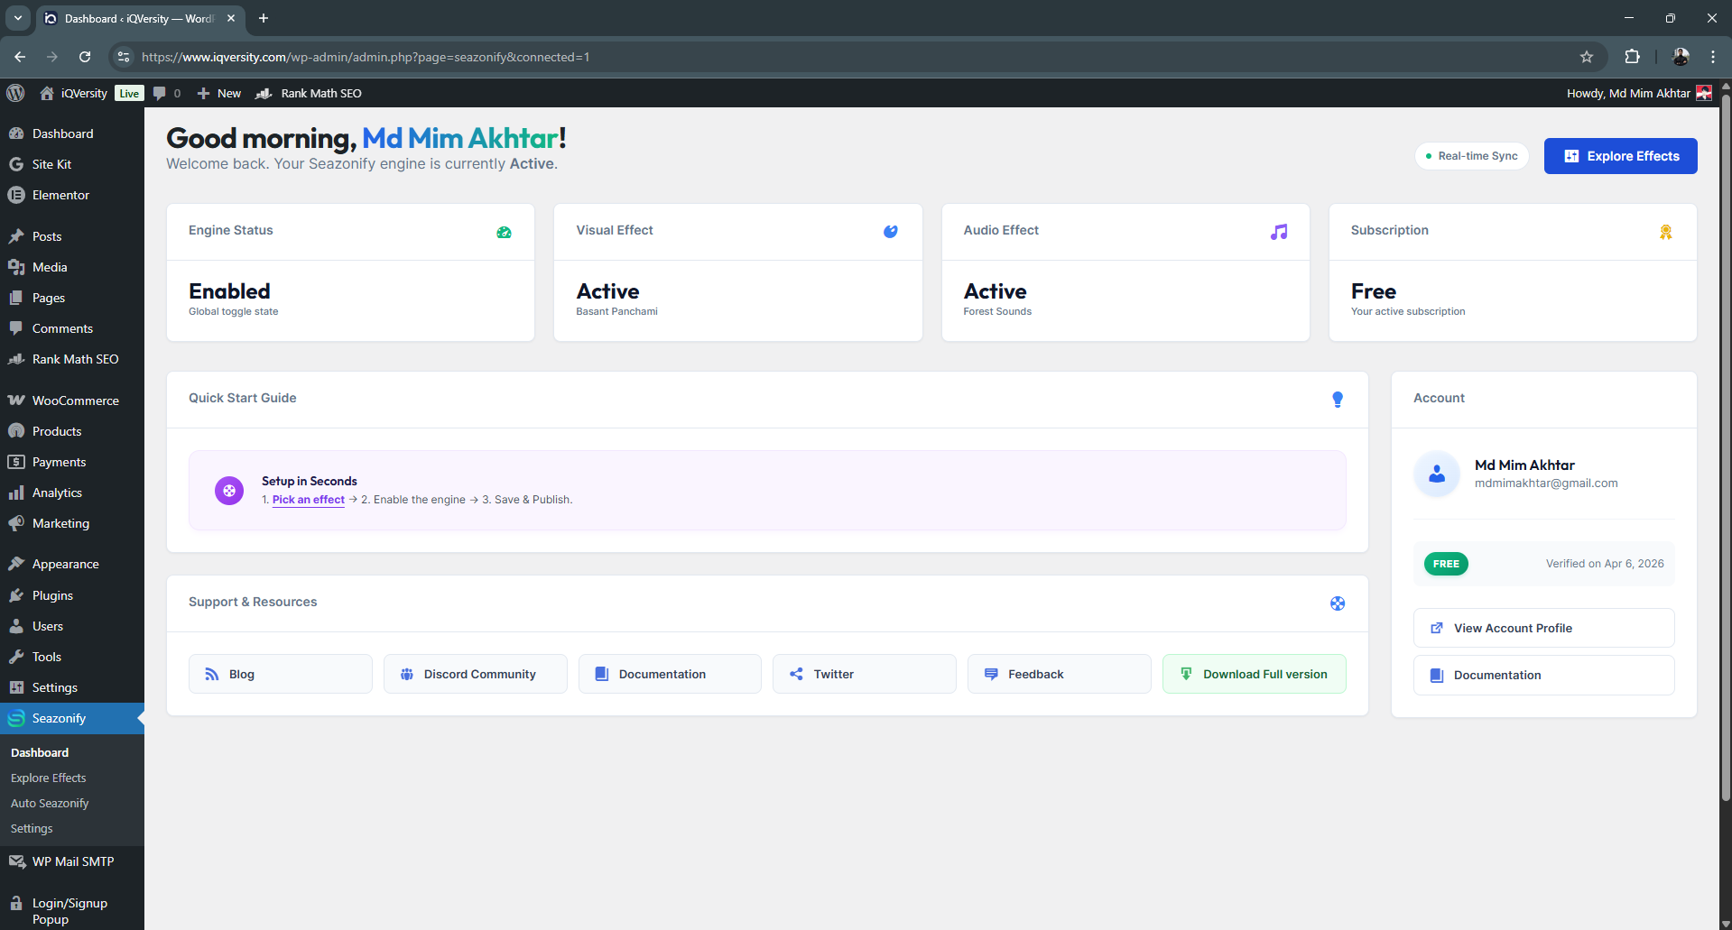
Task: Open the Blog resource button
Action: (x=281, y=674)
